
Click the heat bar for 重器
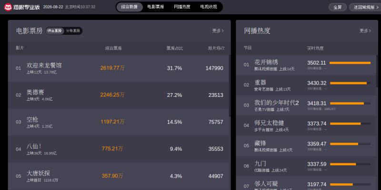point(350,83)
